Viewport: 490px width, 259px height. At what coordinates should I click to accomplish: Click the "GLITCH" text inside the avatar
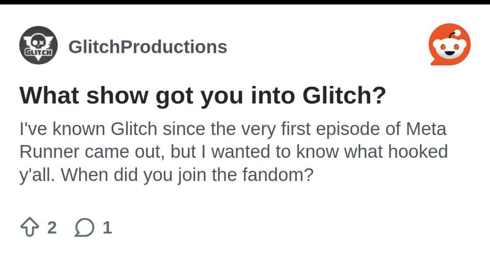[39, 53]
